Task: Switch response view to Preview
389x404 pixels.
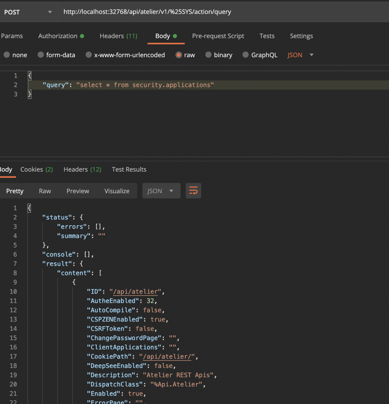Action: point(78,191)
